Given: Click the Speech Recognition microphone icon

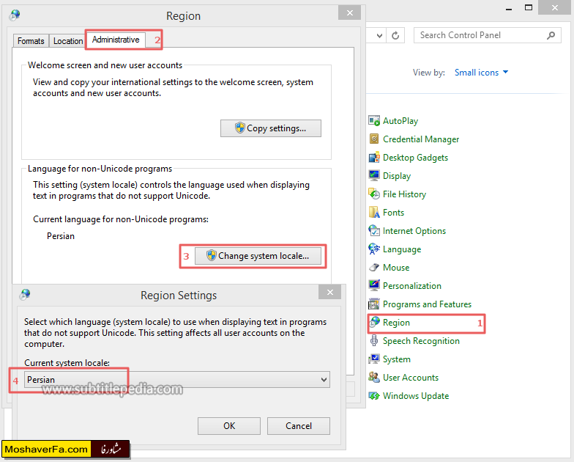Looking at the screenshot, I should [375, 341].
